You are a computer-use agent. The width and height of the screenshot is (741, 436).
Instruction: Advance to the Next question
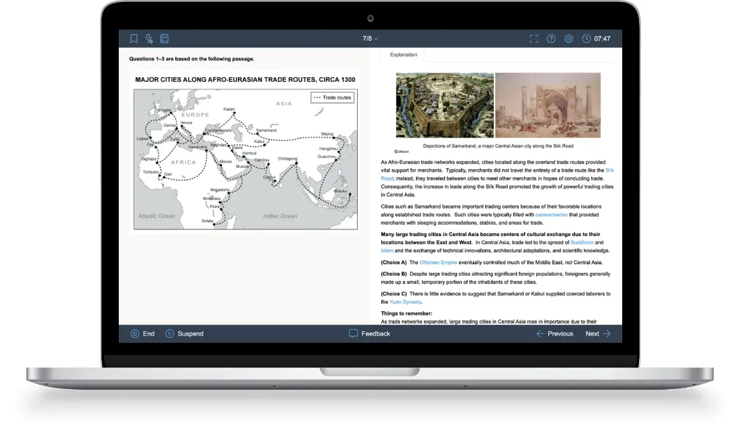pos(597,333)
